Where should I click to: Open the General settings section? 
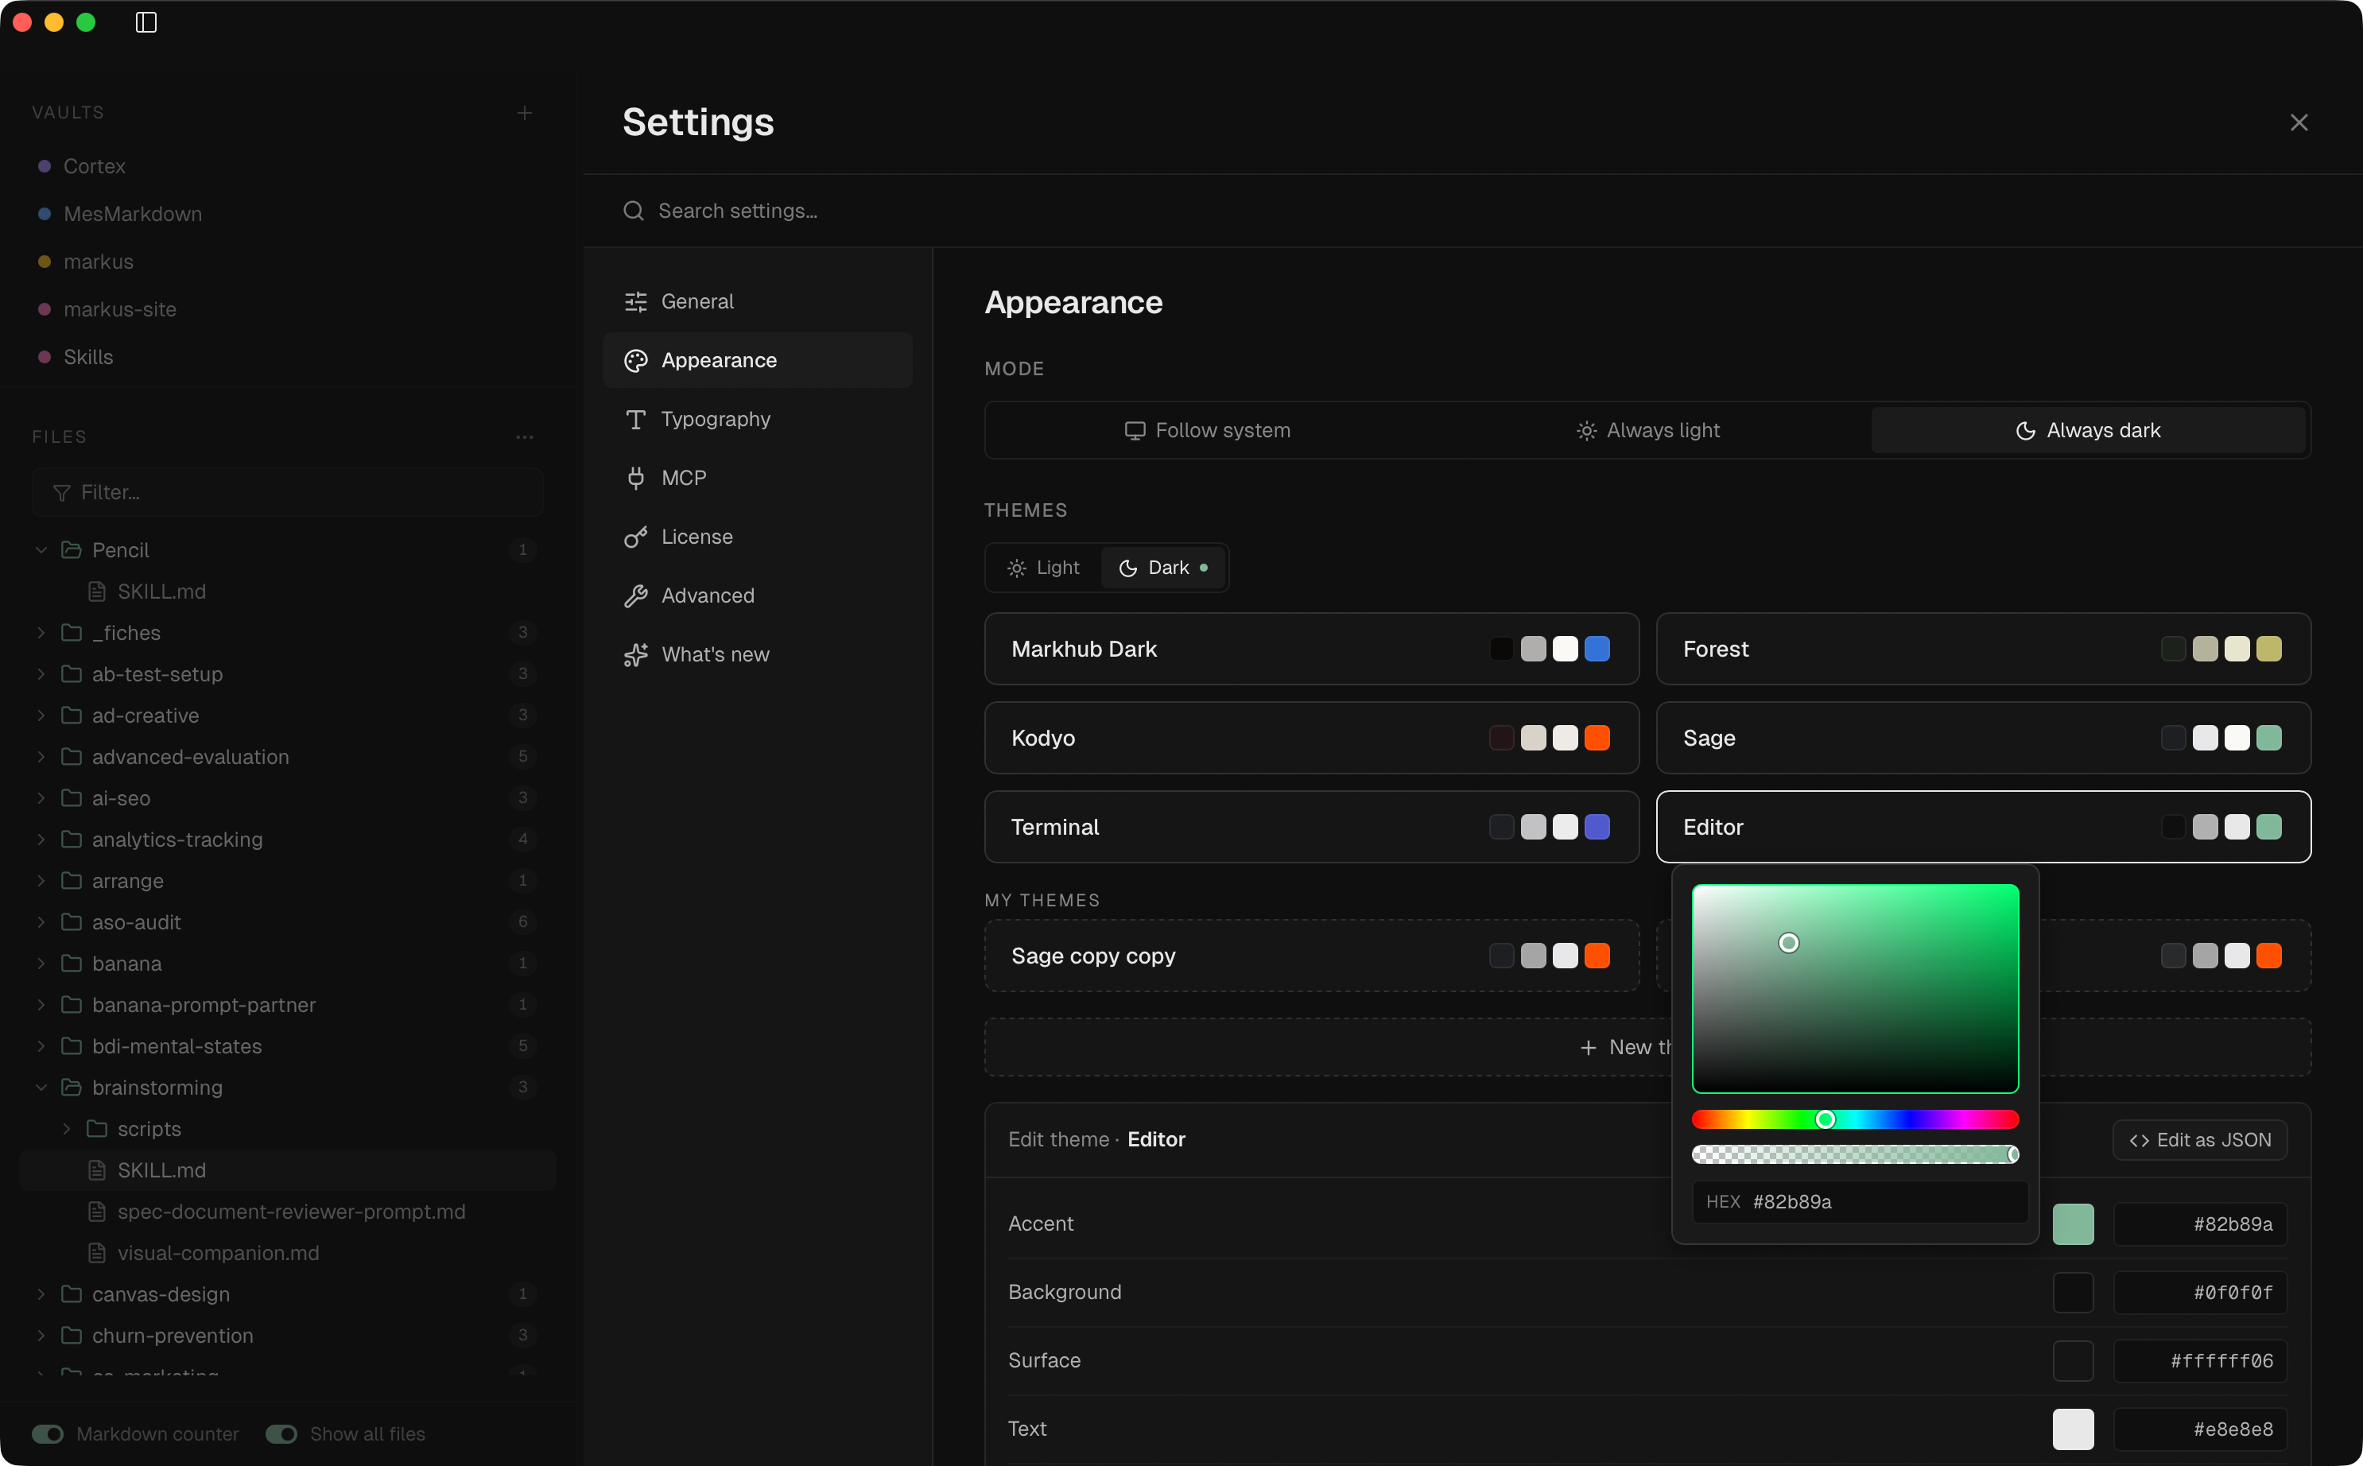pyautogui.click(x=757, y=301)
